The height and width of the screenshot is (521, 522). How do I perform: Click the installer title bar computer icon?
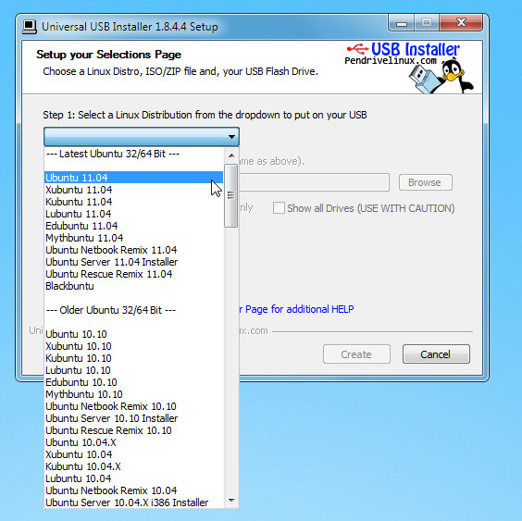pos(30,27)
